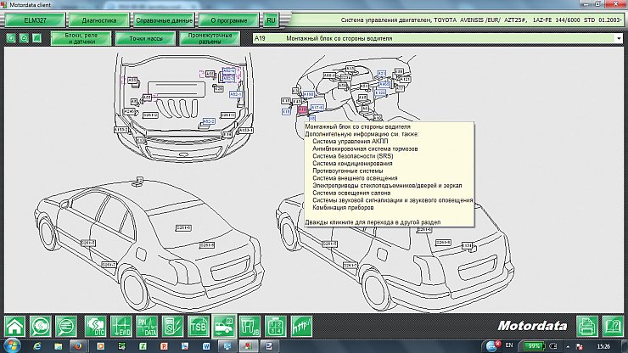The image size is (628, 353).
Task: Open the engine search magnifier icon
Action: point(41,326)
